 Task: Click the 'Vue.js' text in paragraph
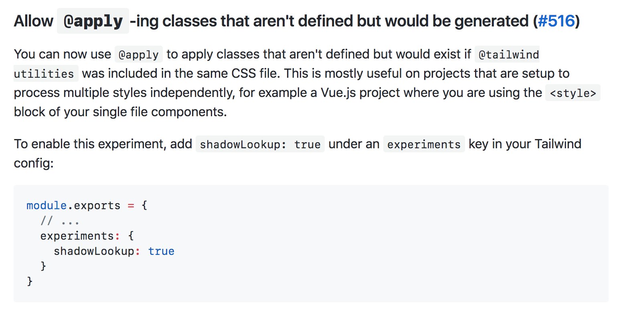click(x=338, y=93)
